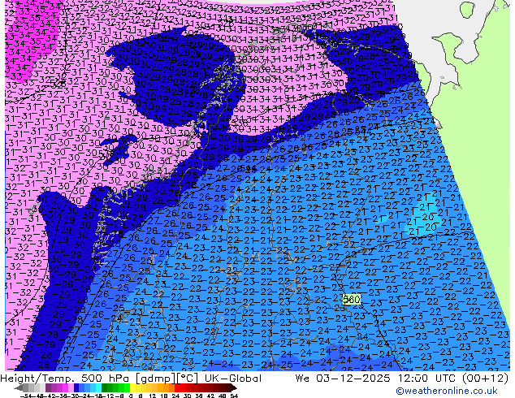Click the dark blue legend swatch near -30
Image resolution: width=515 pixels, height=398 pixels.
(76, 388)
